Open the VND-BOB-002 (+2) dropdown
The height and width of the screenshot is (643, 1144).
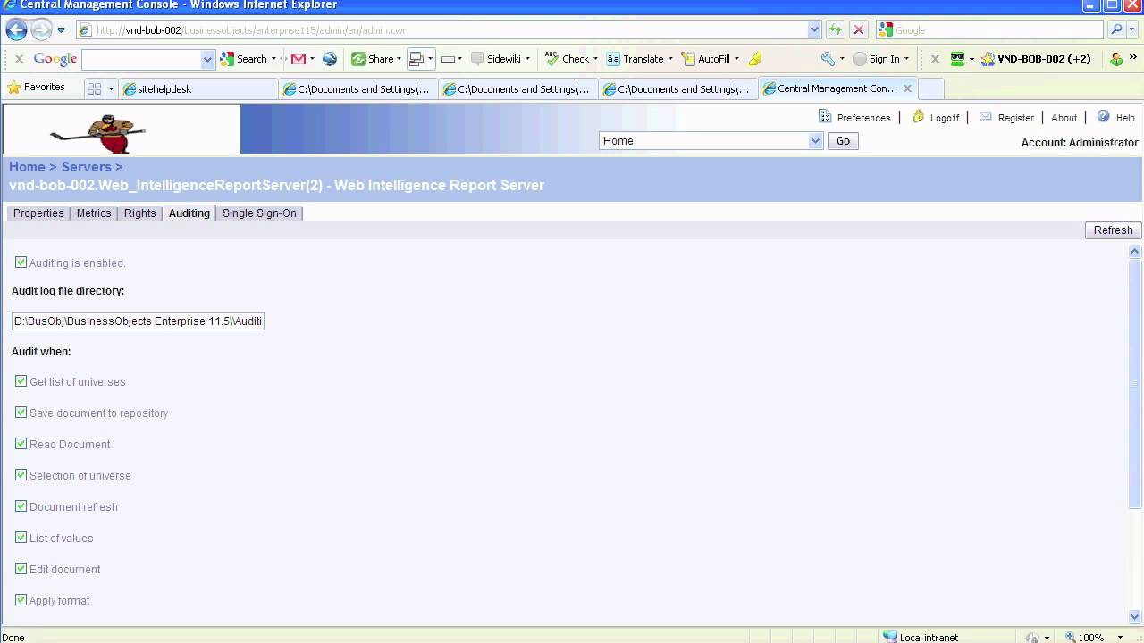[1036, 59]
